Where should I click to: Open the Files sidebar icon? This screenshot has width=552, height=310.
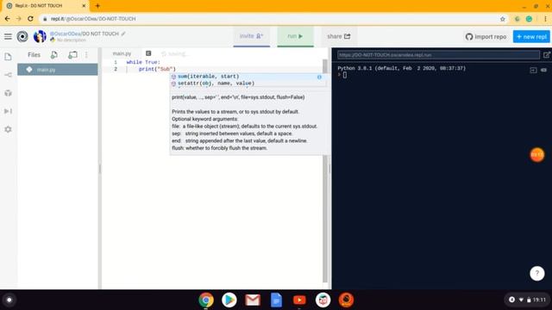[8, 57]
